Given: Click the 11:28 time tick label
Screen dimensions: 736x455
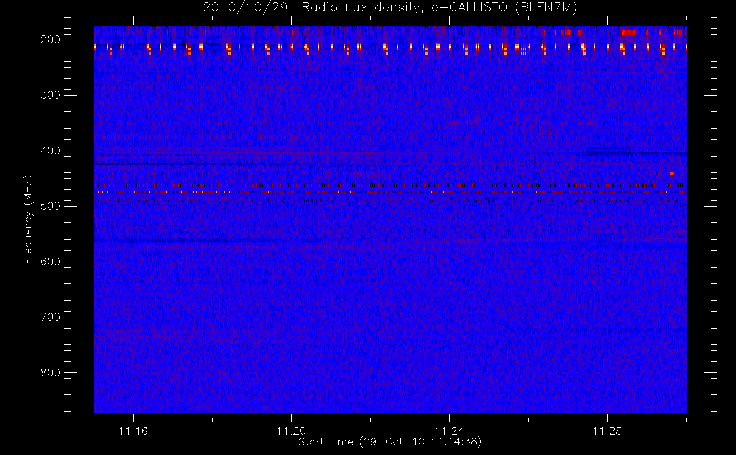Looking at the screenshot, I should [608, 431].
